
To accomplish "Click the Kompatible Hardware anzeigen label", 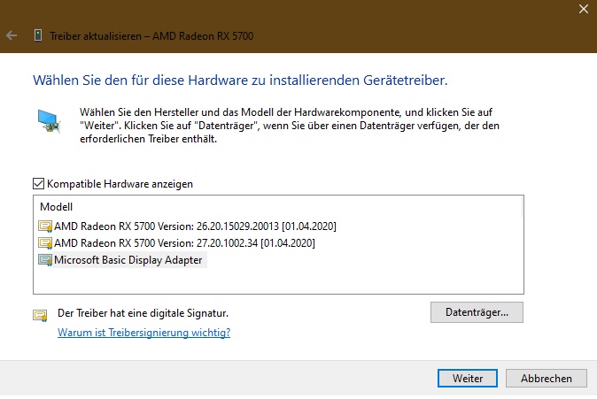I will pos(120,184).
